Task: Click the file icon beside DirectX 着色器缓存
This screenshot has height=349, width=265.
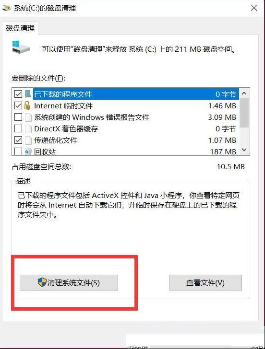Action: (28, 128)
